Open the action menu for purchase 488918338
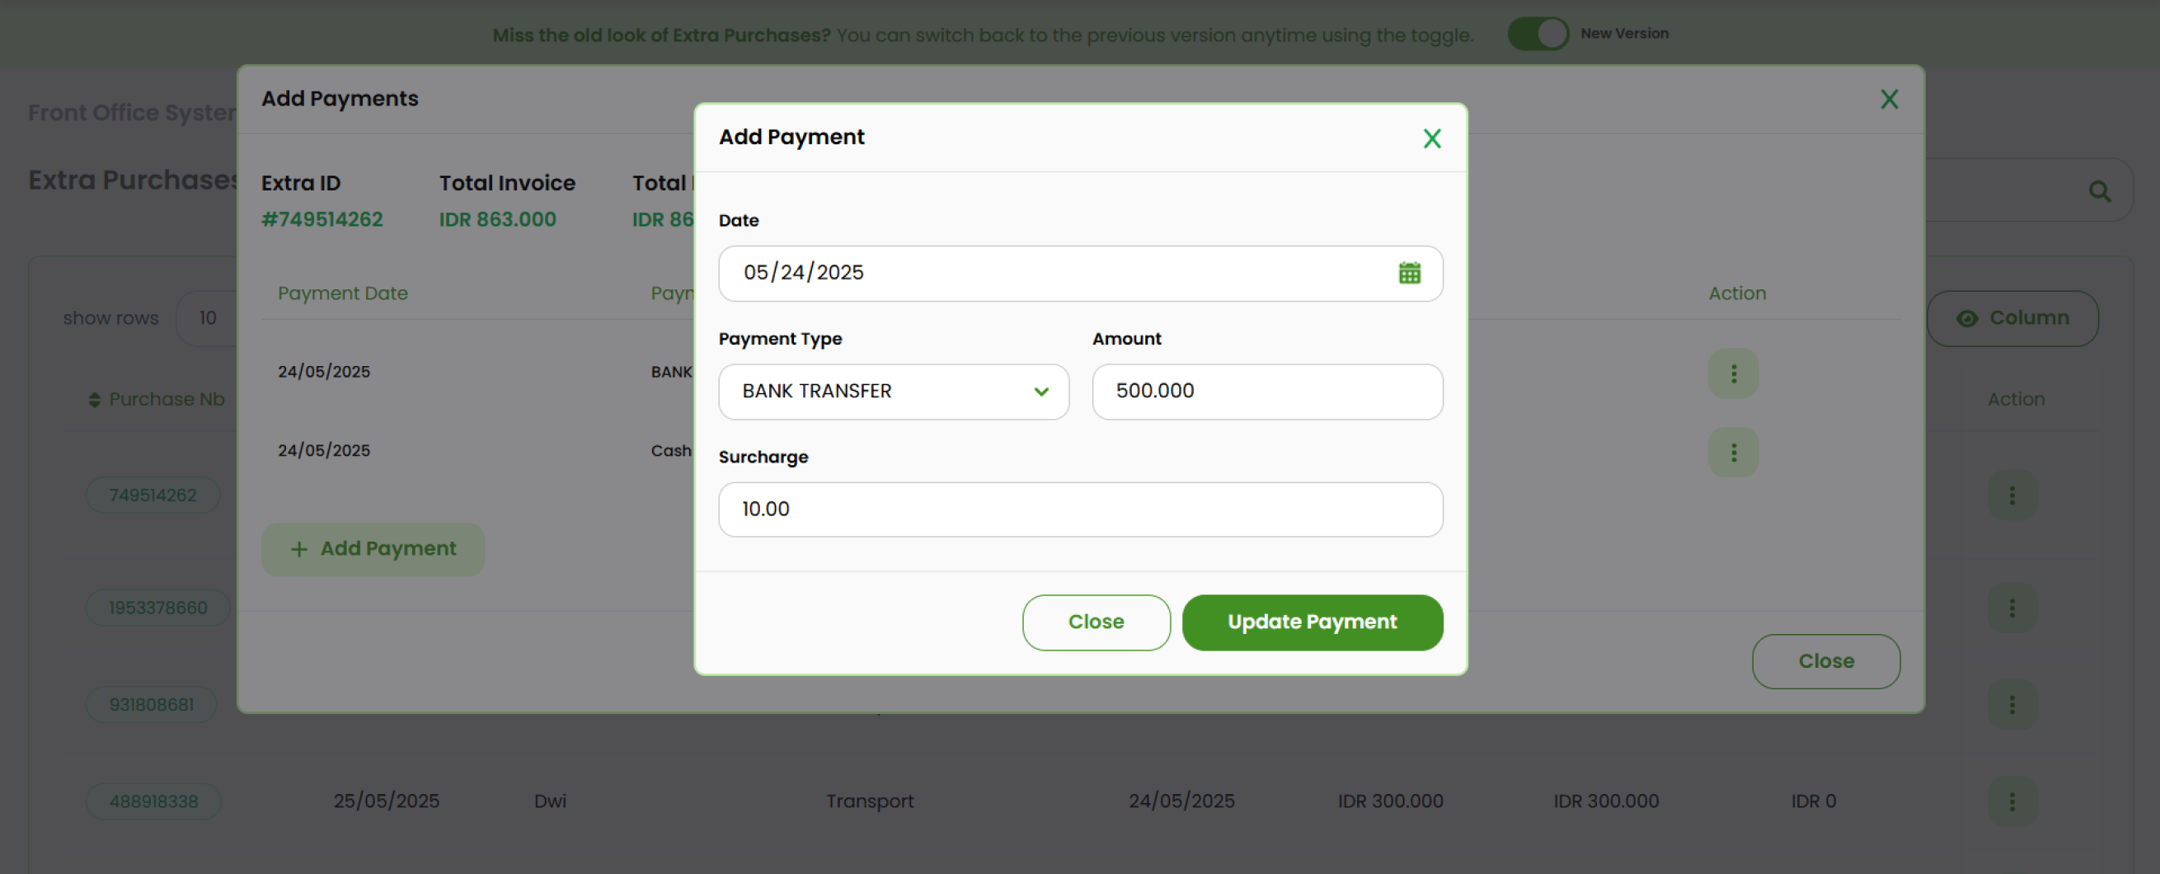 point(2012,801)
